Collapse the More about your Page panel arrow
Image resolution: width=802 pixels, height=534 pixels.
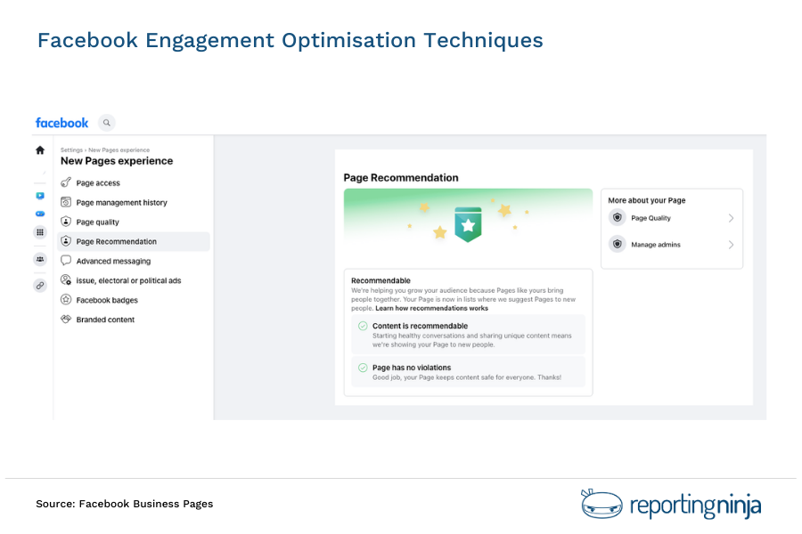click(x=732, y=218)
